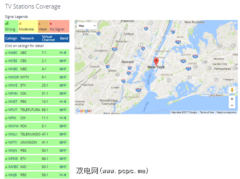Zoom out on the map
The height and width of the screenshot is (179, 240).
232,105
